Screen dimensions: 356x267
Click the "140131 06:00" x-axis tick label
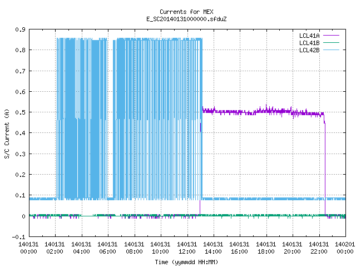click(107, 248)
